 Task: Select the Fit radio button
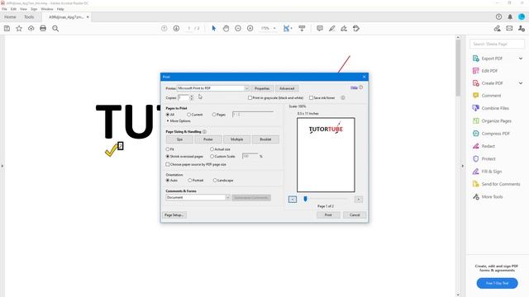coord(168,149)
